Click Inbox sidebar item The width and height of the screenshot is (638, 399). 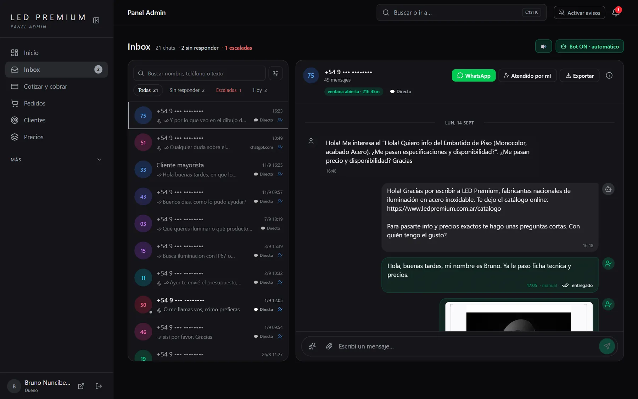tap(56, 70)
